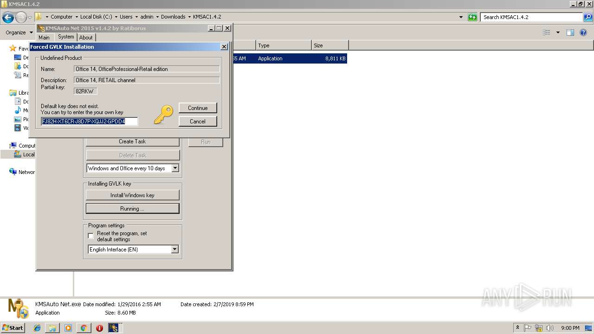Image resolution: width=594 pixels, height=334 pixels.
Task: Switch to the About tab in KMSAuto
Action: pyautogui.click(x=86, y=37)
